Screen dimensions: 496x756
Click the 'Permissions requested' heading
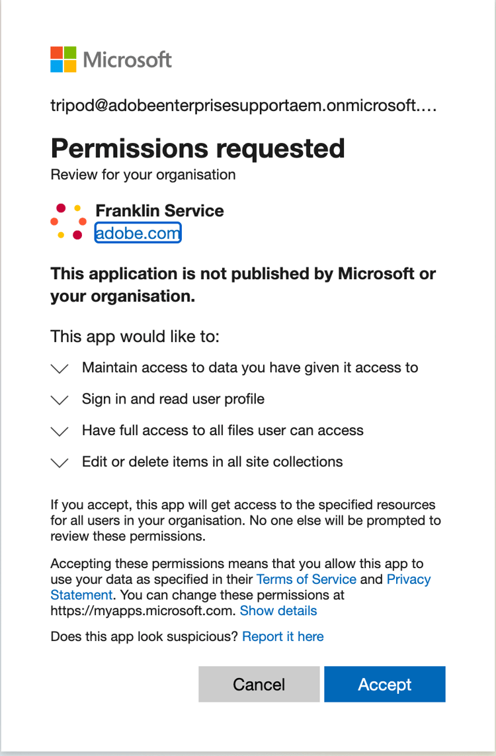coord(197,148)
